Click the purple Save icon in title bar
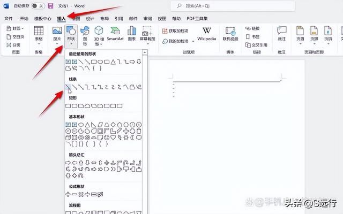Viewport: 343px width, 214px height. pyautogui.click(x=51, y=6)
